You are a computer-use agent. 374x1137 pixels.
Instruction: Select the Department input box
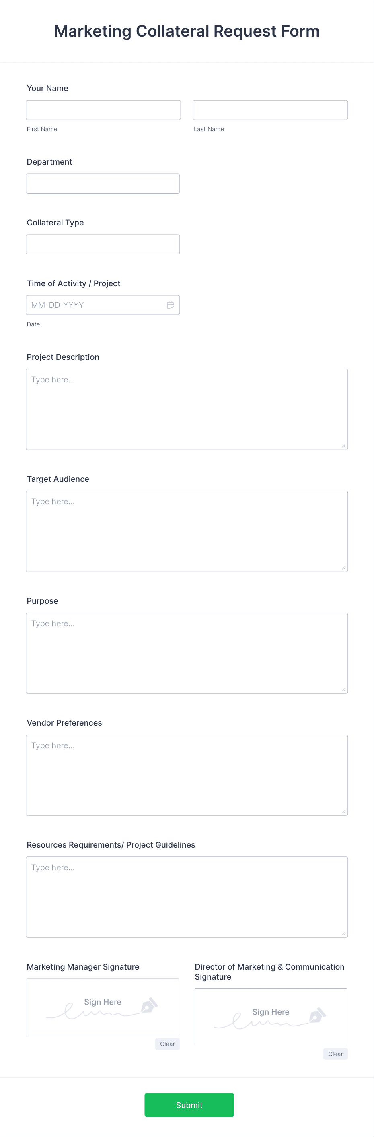[x=103, y=183]
